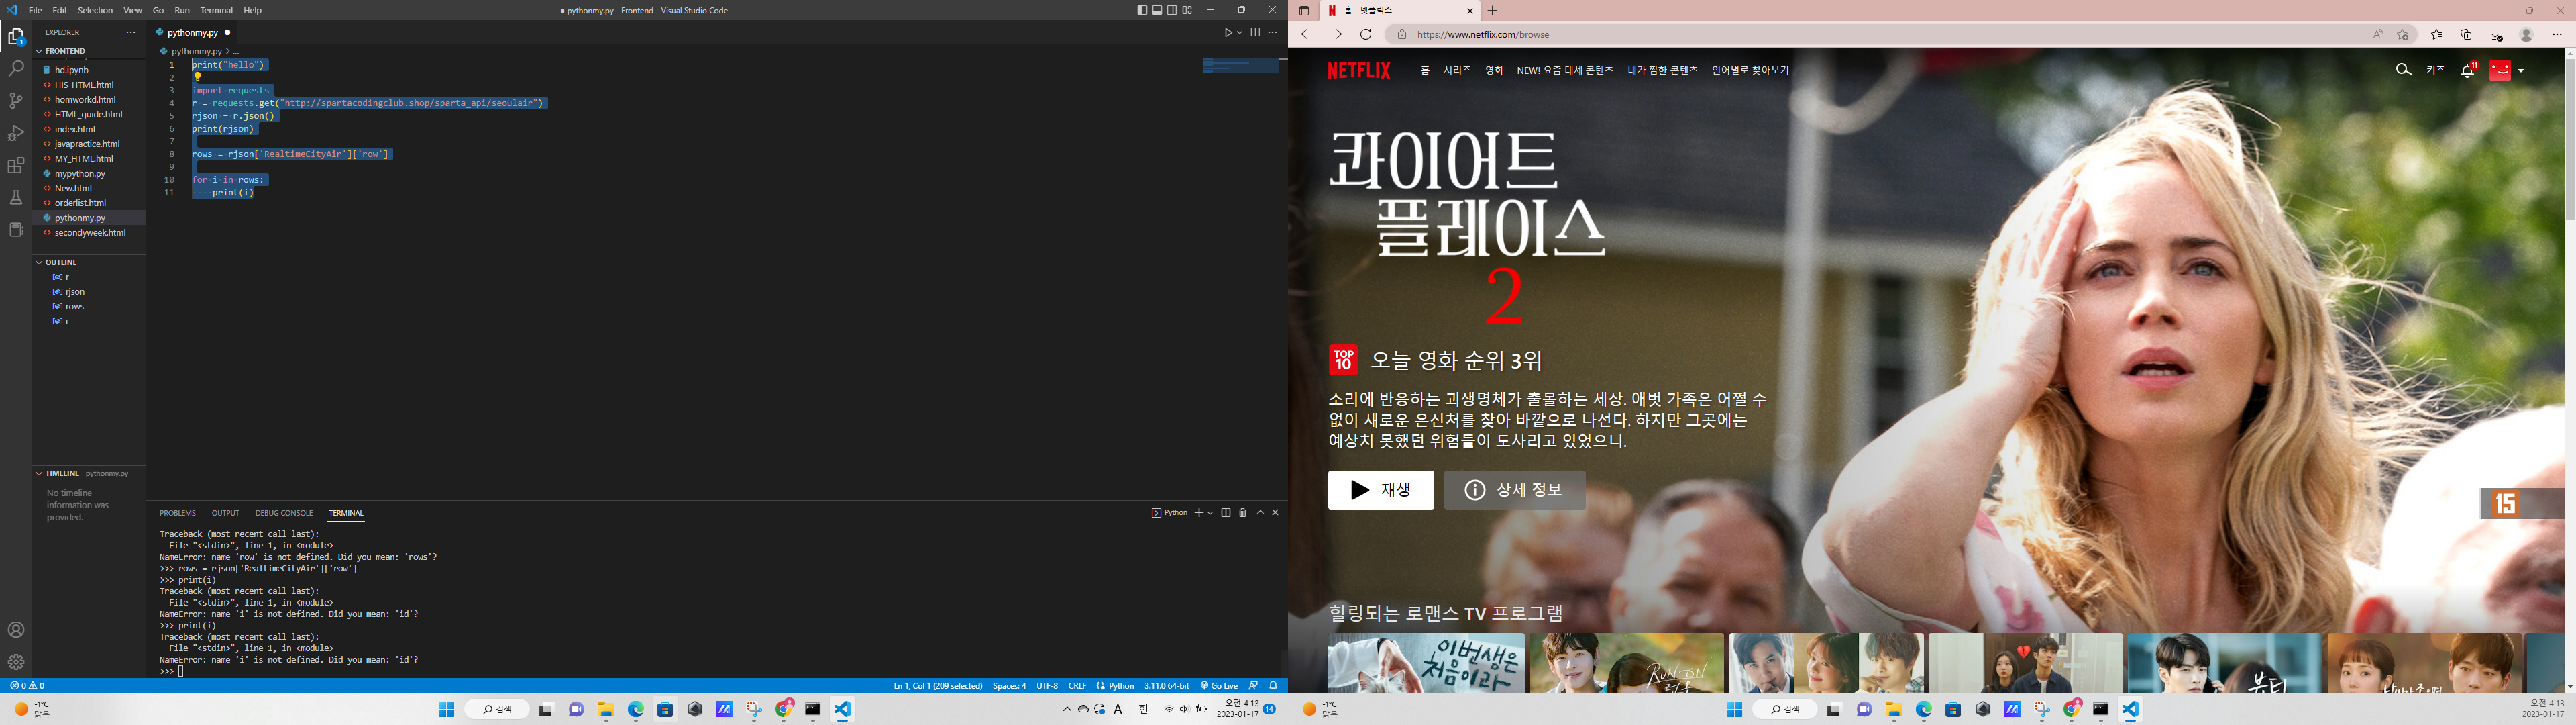Open the Selection menu in VS Code
The image size is (2576, 725).
tap(95, 10)
